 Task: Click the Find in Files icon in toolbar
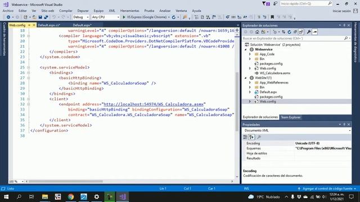184,17
